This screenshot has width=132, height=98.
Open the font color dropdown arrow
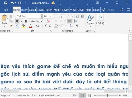click(x=34, y=26)
